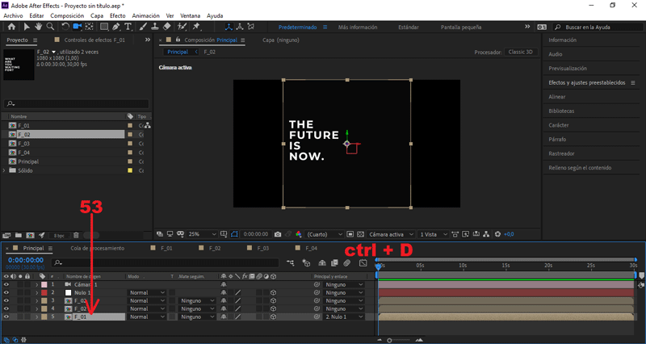Select the Puppet Pin tool
The width and height of the screenshot is (646, 344).
click(196, 27)
